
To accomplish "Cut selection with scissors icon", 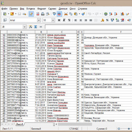I will pos(66,14).
